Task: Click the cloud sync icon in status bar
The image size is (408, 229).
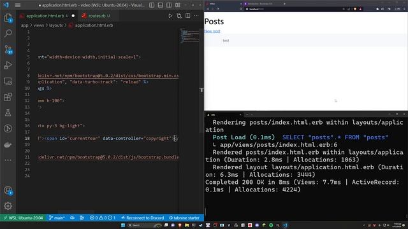Action: click(x=72, y=218)
